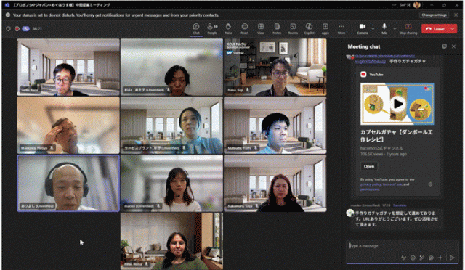
Task: Click the YouTube card settings gear
Action: [430, 184]
